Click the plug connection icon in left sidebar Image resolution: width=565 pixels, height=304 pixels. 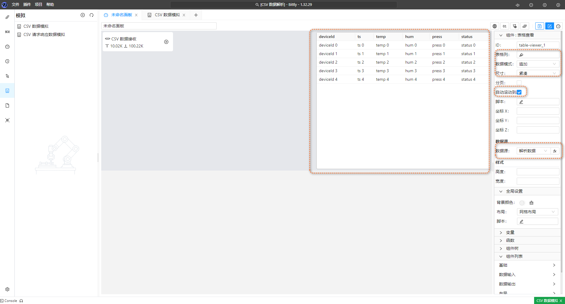(7, 17)
